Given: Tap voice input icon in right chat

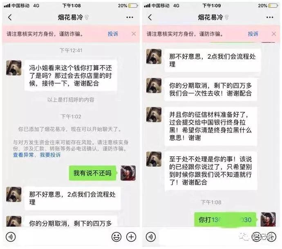Looking at the screenshot, I should point(151,237).
